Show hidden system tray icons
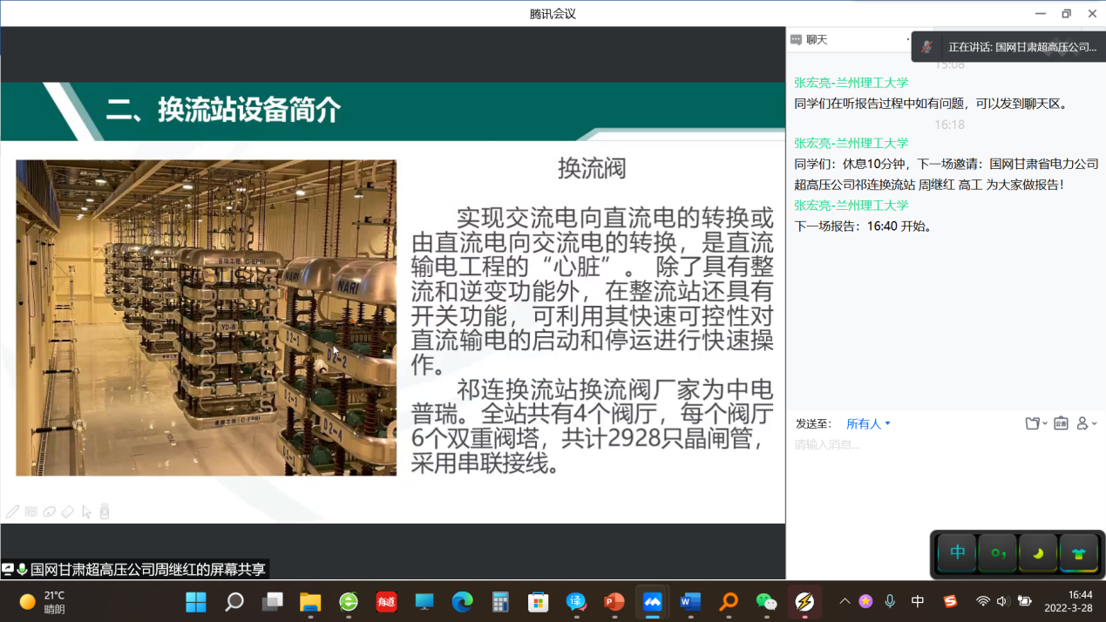 tap(844, 601)
